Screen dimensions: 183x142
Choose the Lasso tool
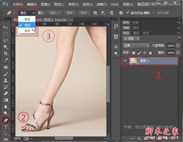click(5, 40)
